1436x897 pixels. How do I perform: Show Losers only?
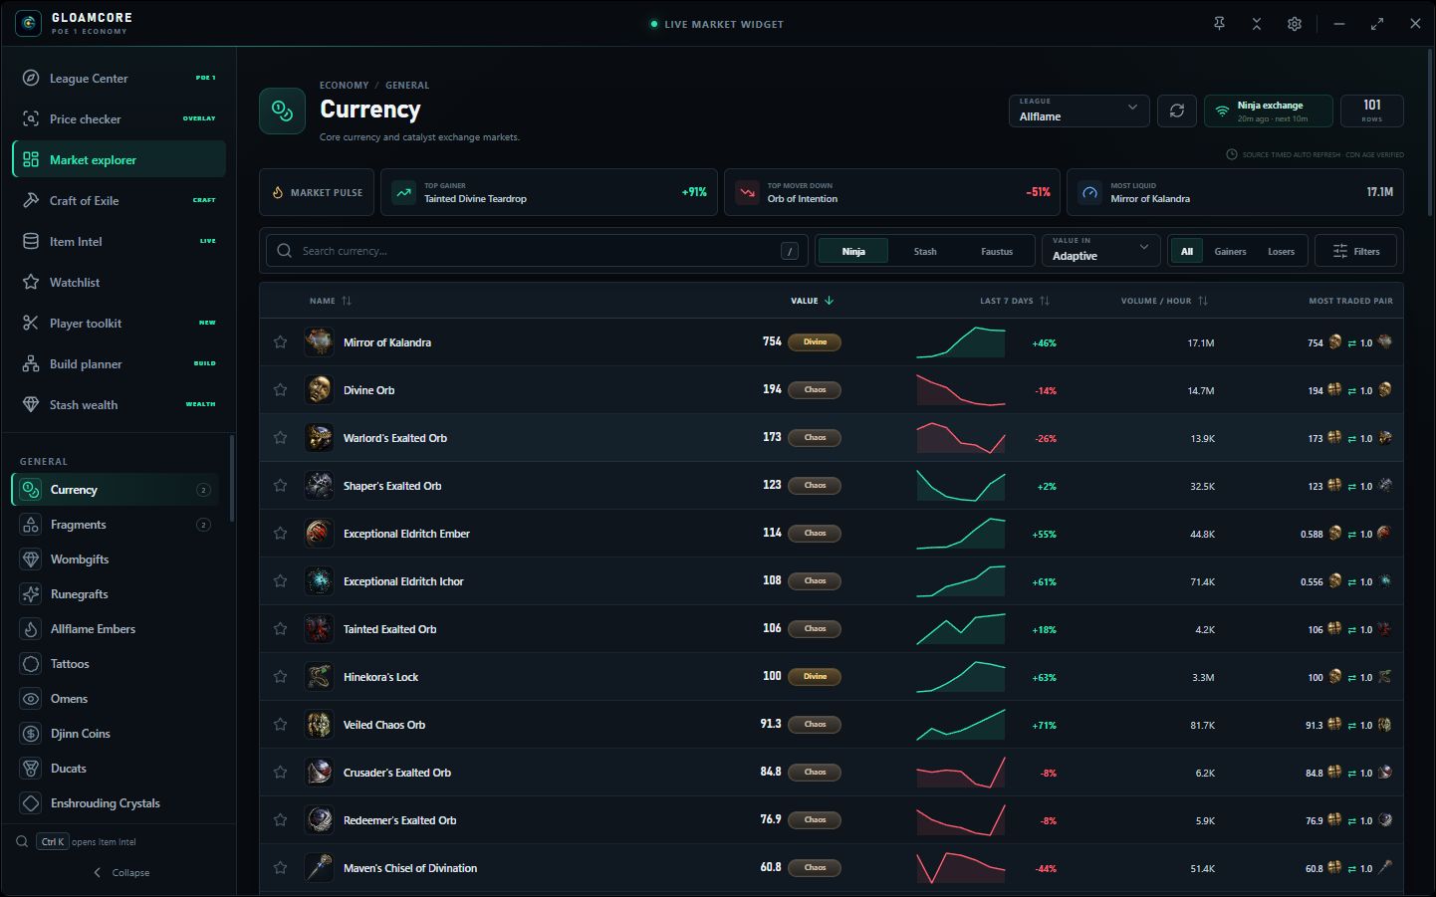[x=1281, y=251]
